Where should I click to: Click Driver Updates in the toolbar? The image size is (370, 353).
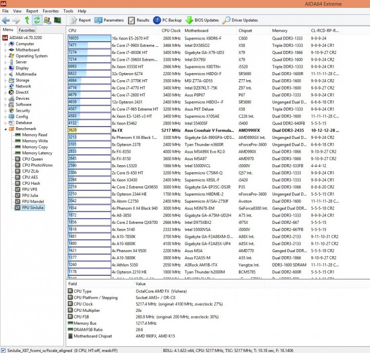[240, 20]
